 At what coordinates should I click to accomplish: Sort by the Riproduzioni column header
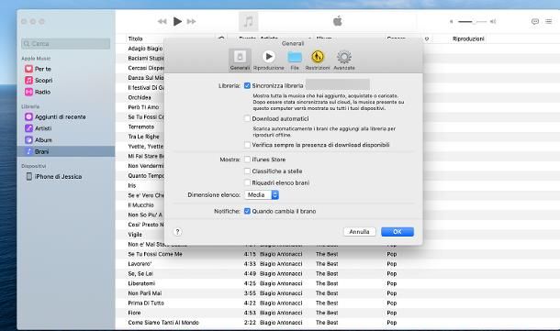click(x=468, y=39)
